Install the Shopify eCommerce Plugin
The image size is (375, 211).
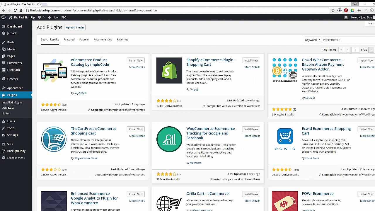click(251, 60)
